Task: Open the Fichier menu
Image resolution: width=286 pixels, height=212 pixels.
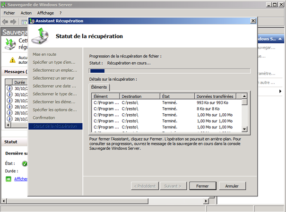Action: [9, 13]
